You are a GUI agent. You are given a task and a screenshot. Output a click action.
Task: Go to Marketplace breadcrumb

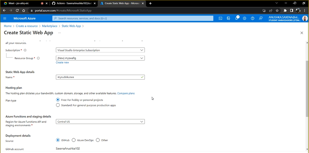click(50, 26)
